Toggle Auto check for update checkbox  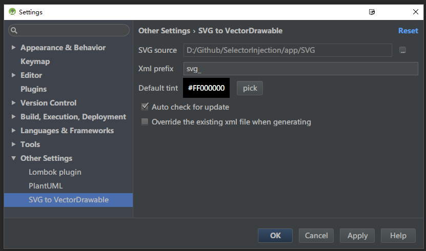point(145,107)
